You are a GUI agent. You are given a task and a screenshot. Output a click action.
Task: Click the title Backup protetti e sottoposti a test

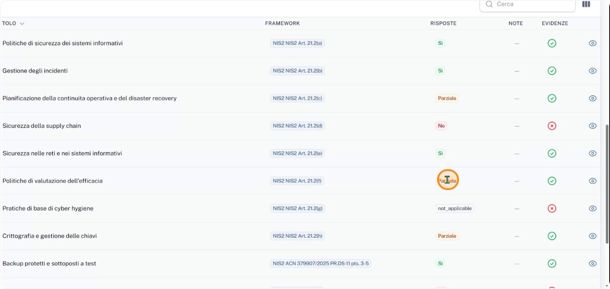click(49, 264)
